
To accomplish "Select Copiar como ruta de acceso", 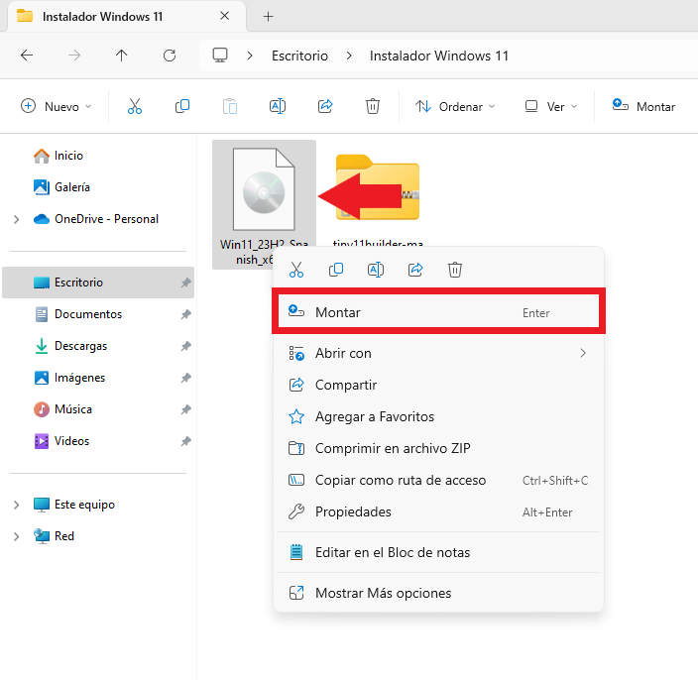I will click(x=438, y=480).
